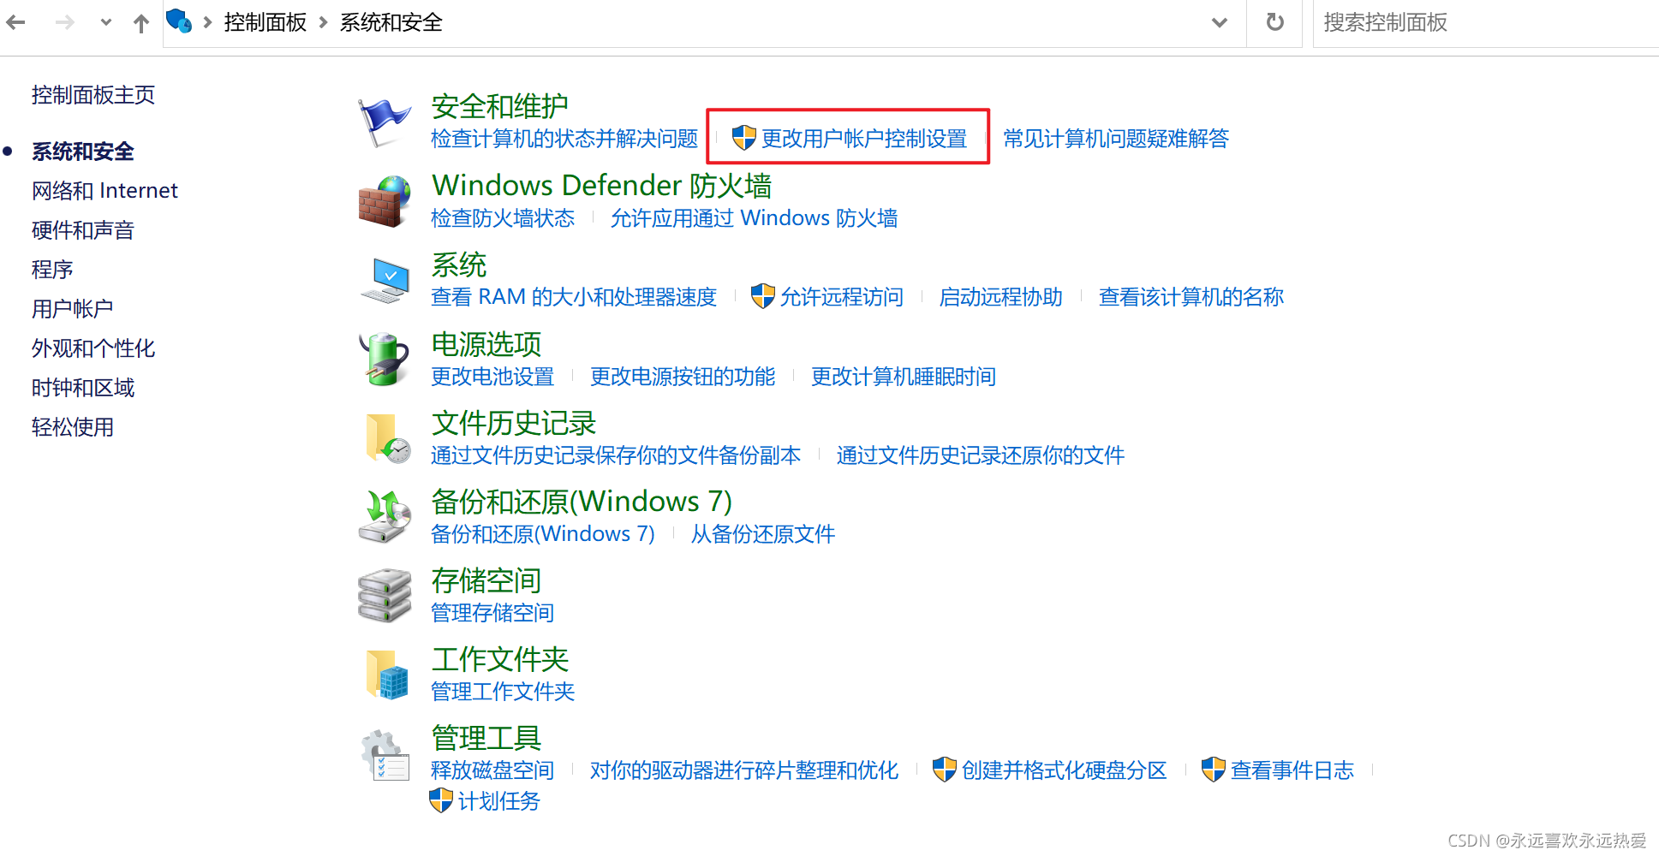1659x856 pixels.
Task: Click the Backup and Restore icon
Action: point(384,517)
